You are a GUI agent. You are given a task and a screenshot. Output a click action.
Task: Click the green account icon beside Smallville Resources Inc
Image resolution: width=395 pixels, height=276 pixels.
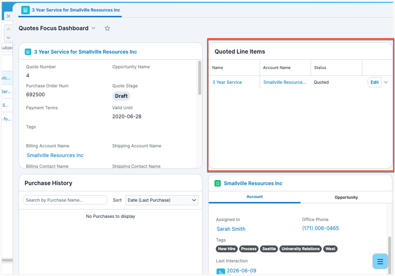click(x=218, y=183)
